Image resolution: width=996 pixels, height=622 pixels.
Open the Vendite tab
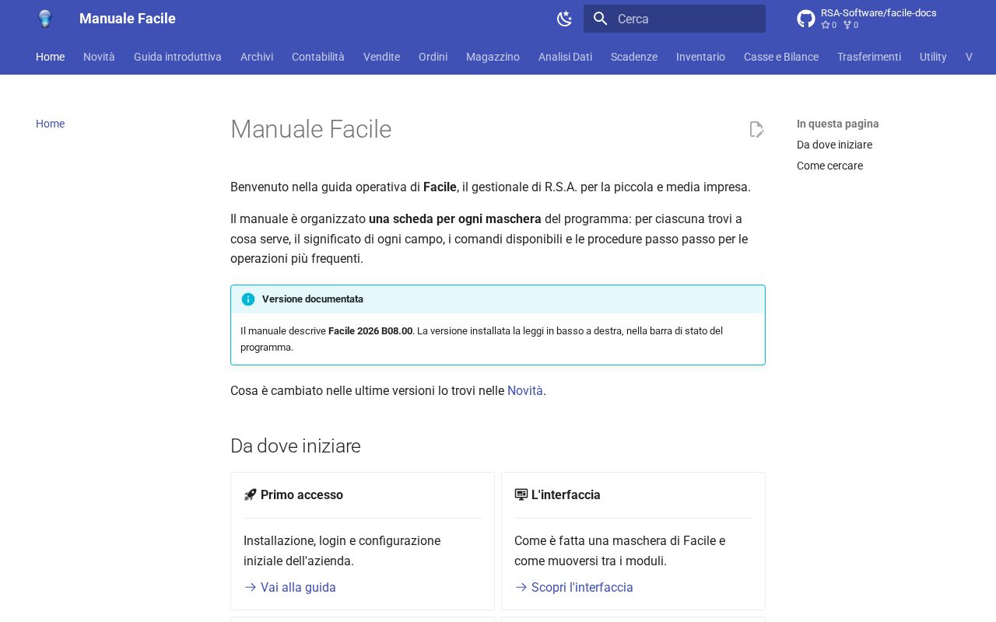[x=381, y=57]
